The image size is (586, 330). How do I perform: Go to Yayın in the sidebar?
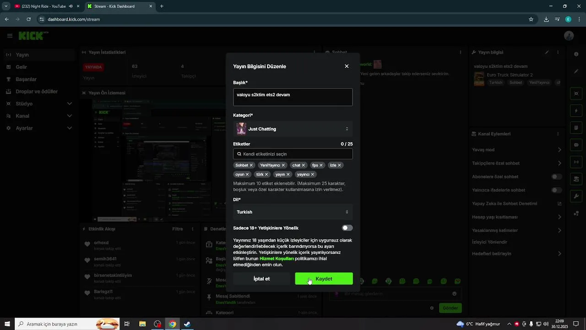click(38, 55)
